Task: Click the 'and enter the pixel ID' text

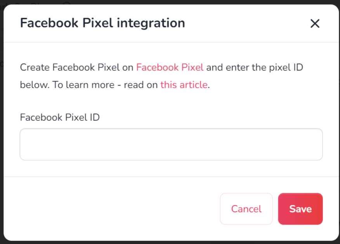Action: coord(255,67)
